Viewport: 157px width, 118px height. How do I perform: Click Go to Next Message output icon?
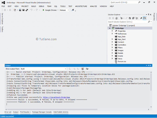(x=78, y=69)
